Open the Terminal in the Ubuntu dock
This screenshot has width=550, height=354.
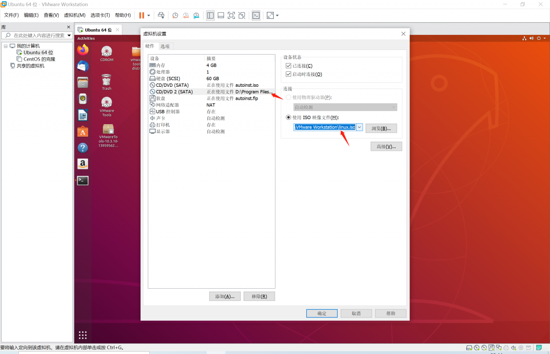83,180
